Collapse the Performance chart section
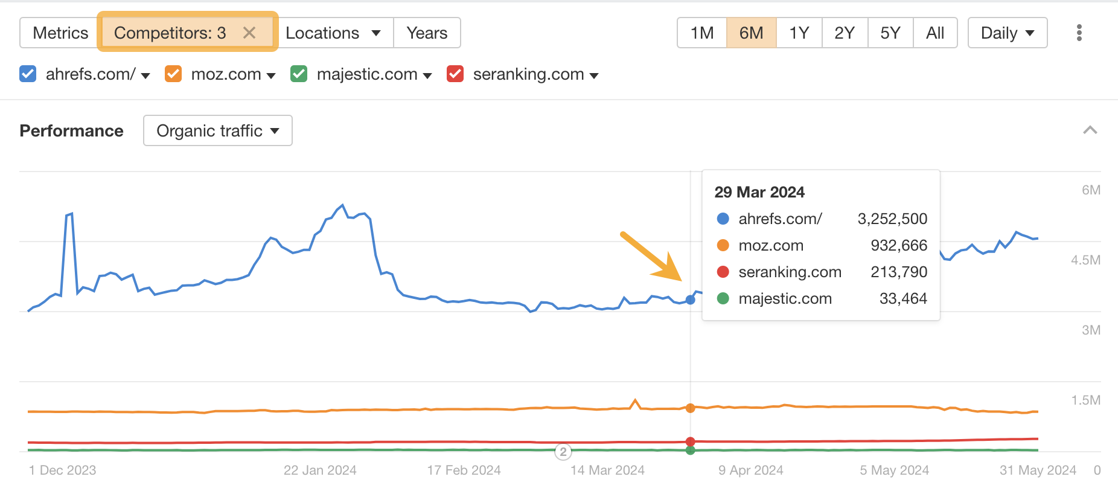 point(1090,130)
